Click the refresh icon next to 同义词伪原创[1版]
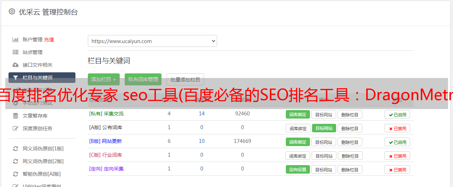Screen dimensions: 453x187 coord(15,149)
